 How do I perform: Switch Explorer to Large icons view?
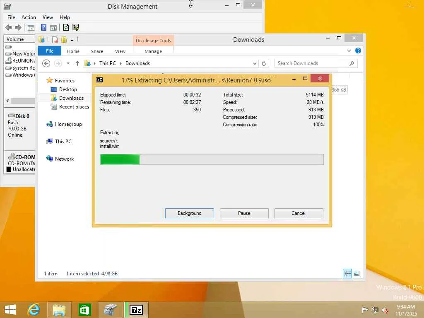357,273
